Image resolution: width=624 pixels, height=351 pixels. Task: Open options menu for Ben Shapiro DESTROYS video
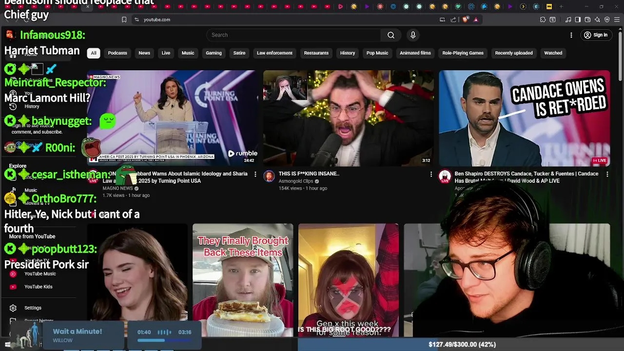(x=607, y=174)
